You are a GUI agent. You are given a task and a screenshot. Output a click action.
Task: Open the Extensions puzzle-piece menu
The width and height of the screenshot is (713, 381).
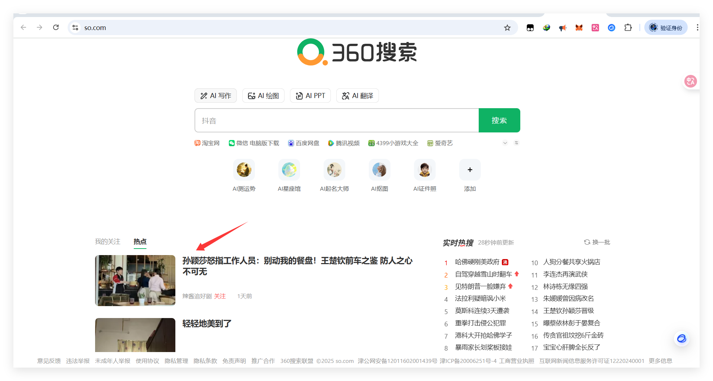628,27
